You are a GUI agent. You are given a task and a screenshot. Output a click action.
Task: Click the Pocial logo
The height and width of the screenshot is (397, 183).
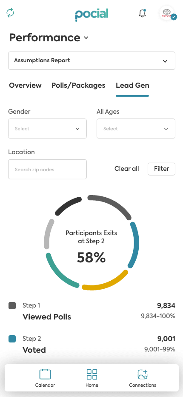point(91,14)
